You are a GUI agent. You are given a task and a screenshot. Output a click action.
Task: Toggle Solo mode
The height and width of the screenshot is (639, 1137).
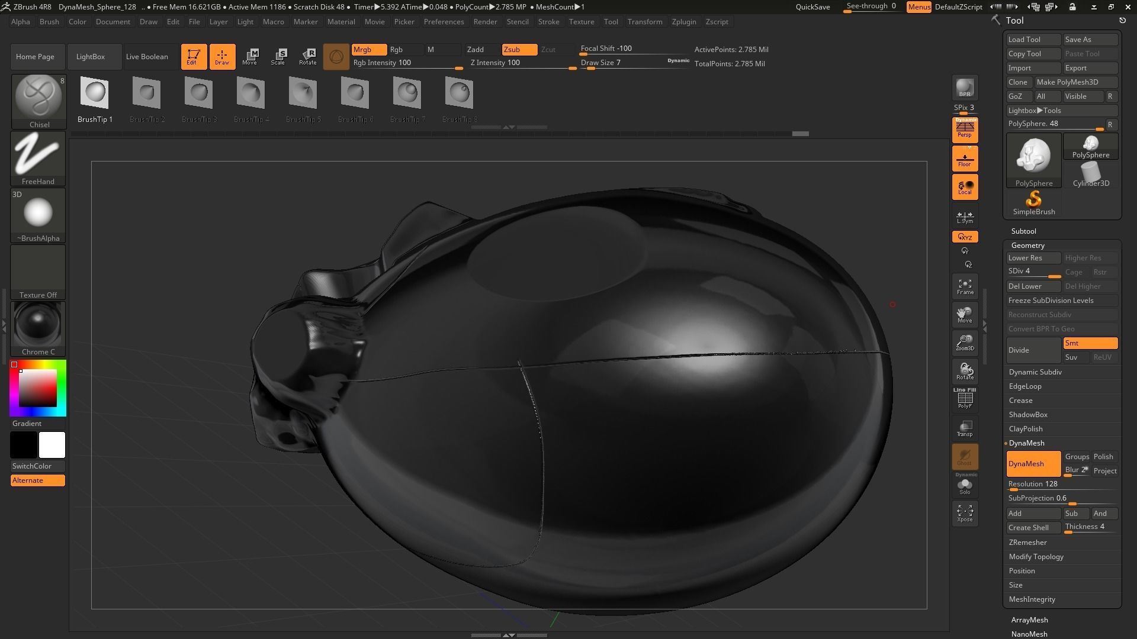point(965,485)
